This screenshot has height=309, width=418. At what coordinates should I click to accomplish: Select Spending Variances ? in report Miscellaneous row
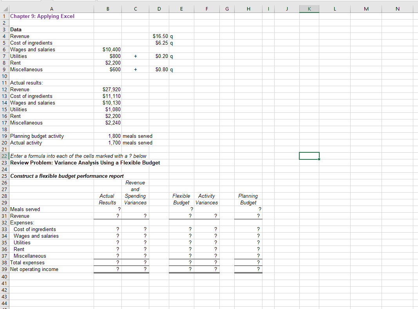(x=136, y=256)
